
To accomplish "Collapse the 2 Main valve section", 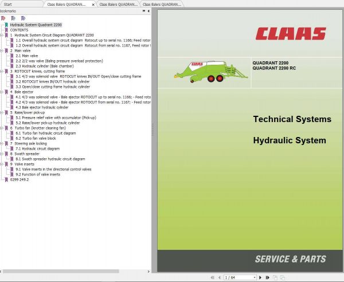I will click(1, 50).
